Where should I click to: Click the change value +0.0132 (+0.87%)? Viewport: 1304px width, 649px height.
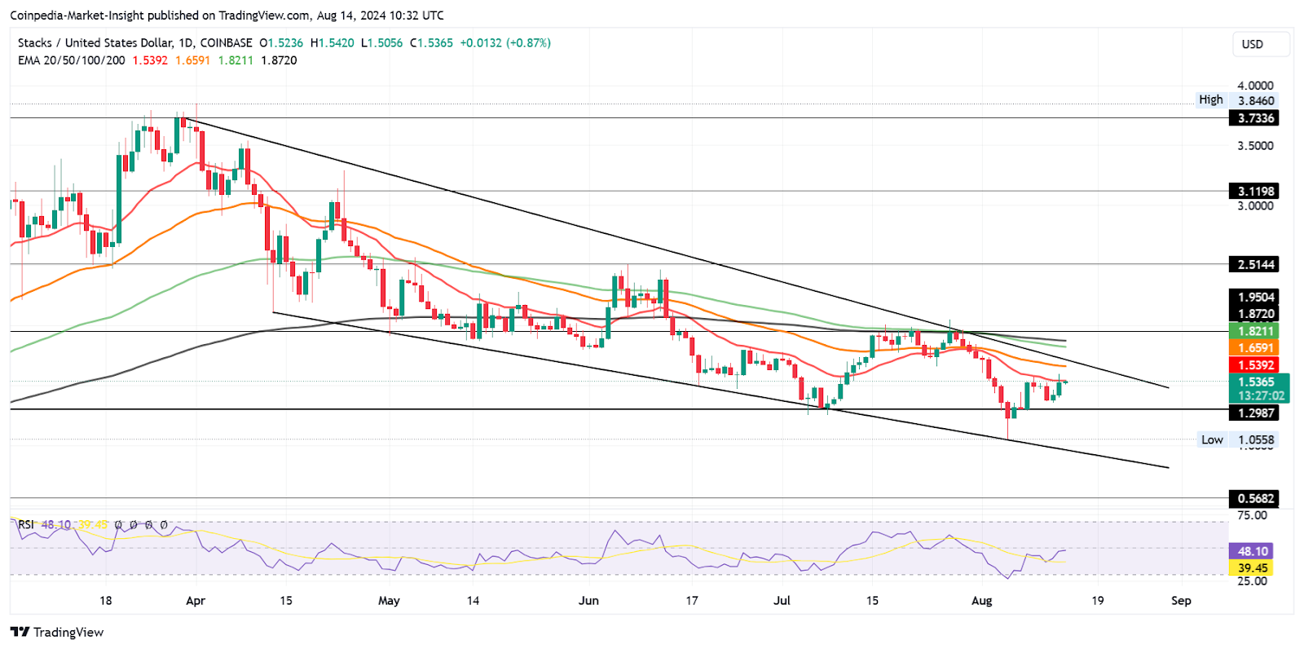pyautogui.click(x=505, y=42)
